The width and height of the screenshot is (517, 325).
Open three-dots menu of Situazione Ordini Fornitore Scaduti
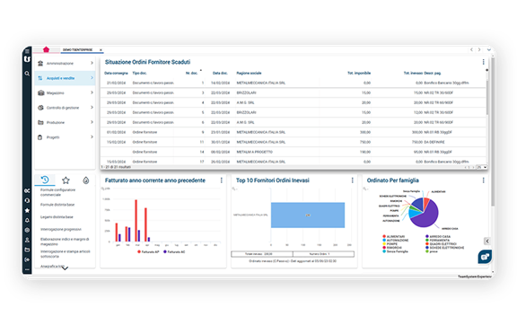[484, 62]
